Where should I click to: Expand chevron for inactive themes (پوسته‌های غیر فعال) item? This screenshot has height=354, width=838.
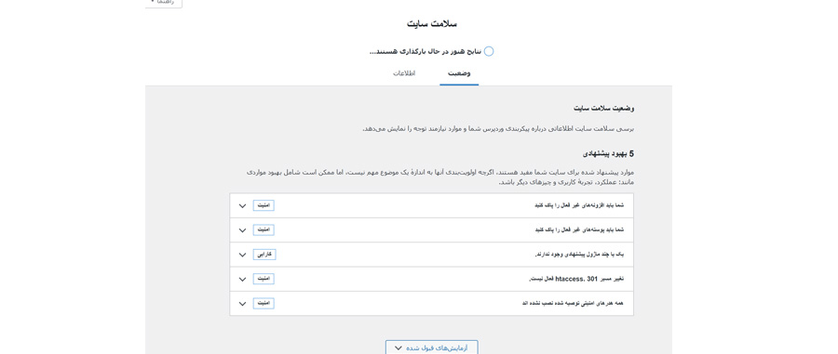[242, 230]
